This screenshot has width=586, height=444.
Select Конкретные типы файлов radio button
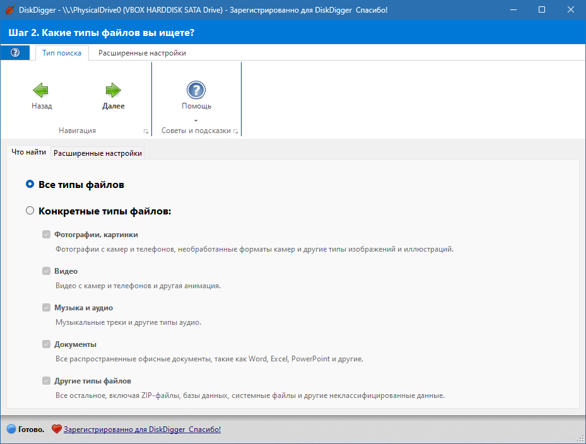coord(30,211)
